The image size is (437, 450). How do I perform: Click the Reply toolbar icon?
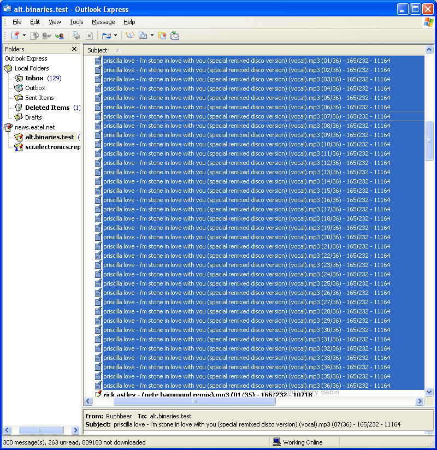(x=47, y=35)
